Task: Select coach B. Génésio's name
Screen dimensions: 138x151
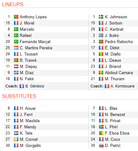Action: (35, 86)
